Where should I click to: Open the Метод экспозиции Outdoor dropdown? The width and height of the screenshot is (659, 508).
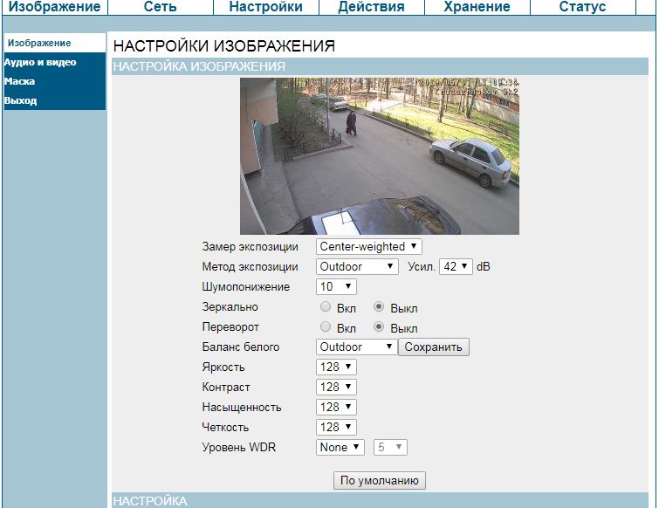[x=357, y=267]
